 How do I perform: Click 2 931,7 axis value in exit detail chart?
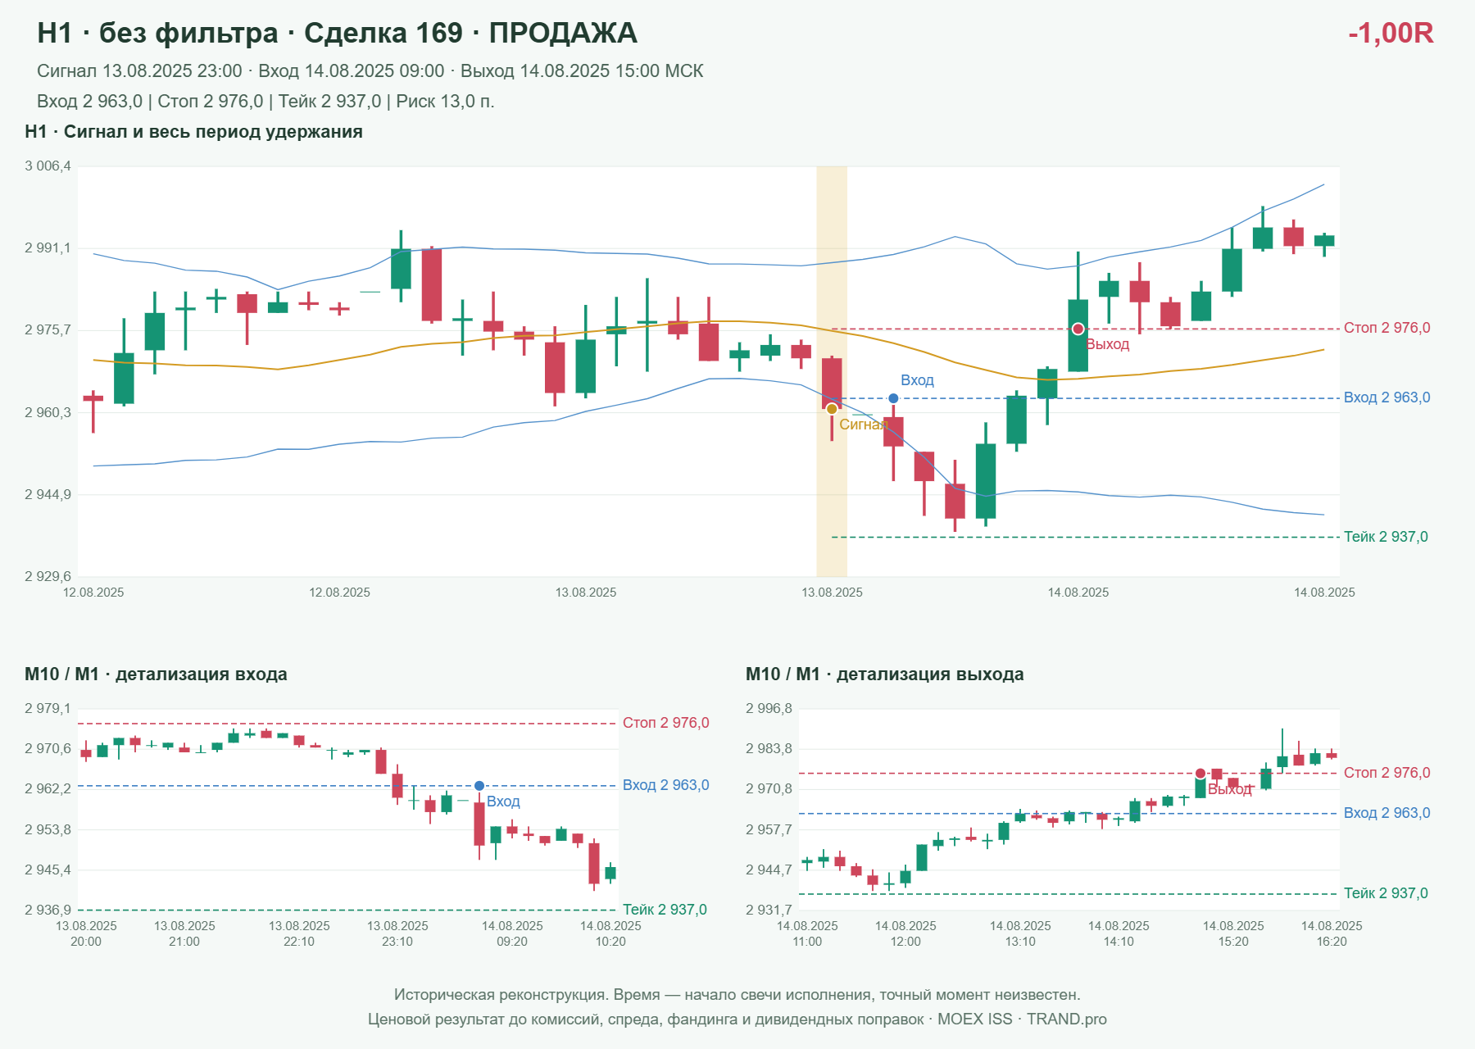point(769,910)
